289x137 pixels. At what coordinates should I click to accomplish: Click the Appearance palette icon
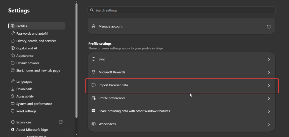[13, 55]
